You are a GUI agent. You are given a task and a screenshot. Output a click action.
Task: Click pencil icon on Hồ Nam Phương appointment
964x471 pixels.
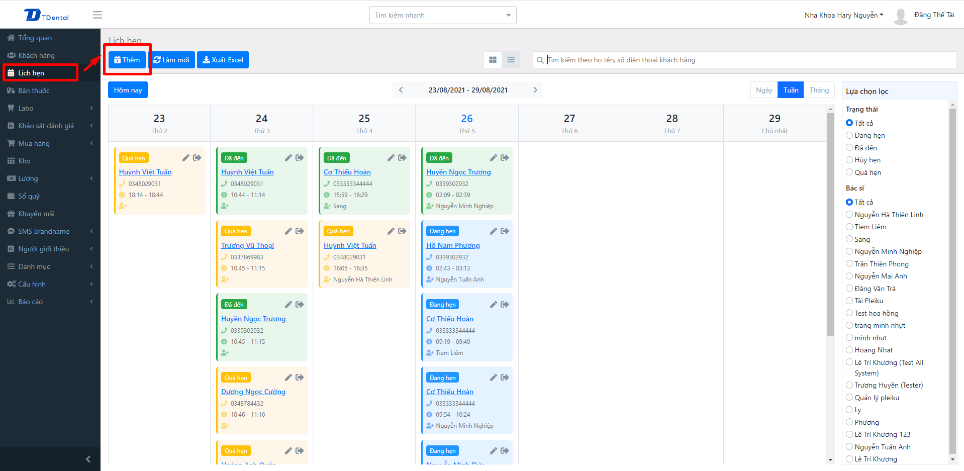pos(493,231)
